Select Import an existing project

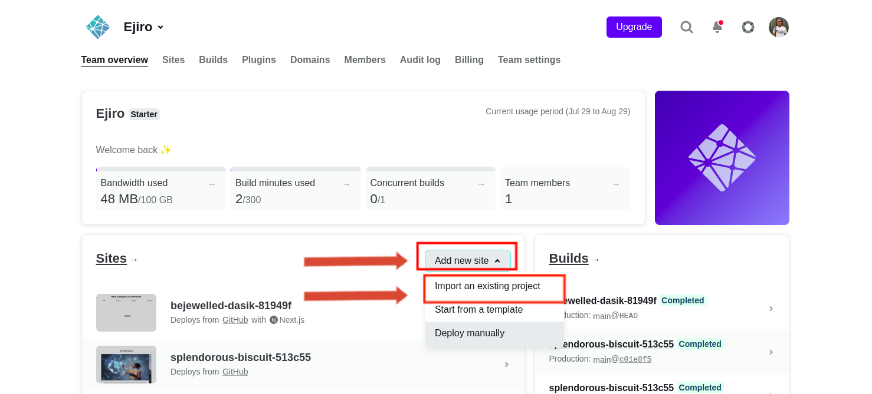click(x=487, y=286)
